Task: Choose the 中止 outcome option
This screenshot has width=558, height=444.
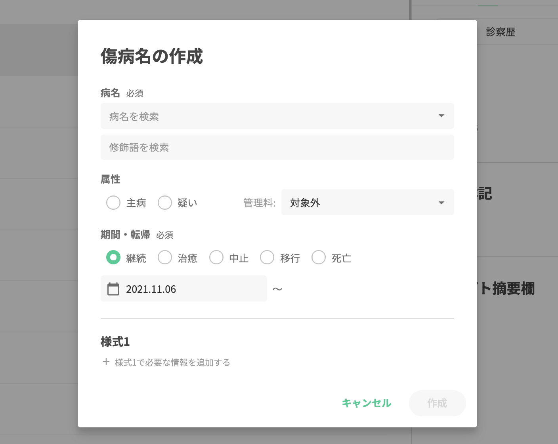Action: coord(216,258)
